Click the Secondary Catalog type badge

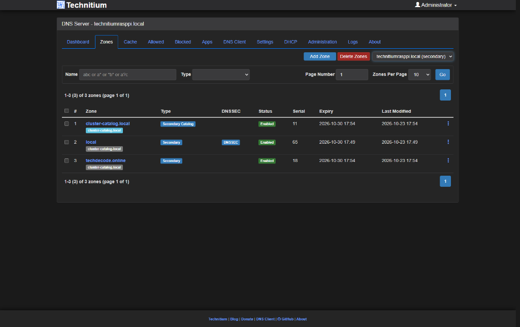click(178, 124)
